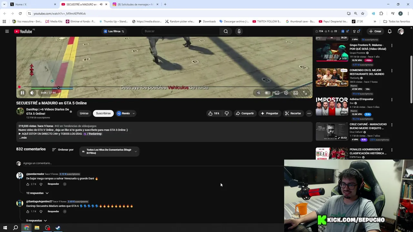Open the Media Kits bookmark
Viewport: 413px width, 232px height.
coord(54,22)
